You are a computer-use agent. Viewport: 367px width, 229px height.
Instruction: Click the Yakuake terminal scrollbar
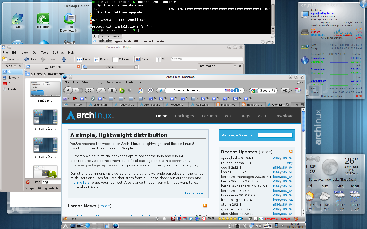pos(273,15)
